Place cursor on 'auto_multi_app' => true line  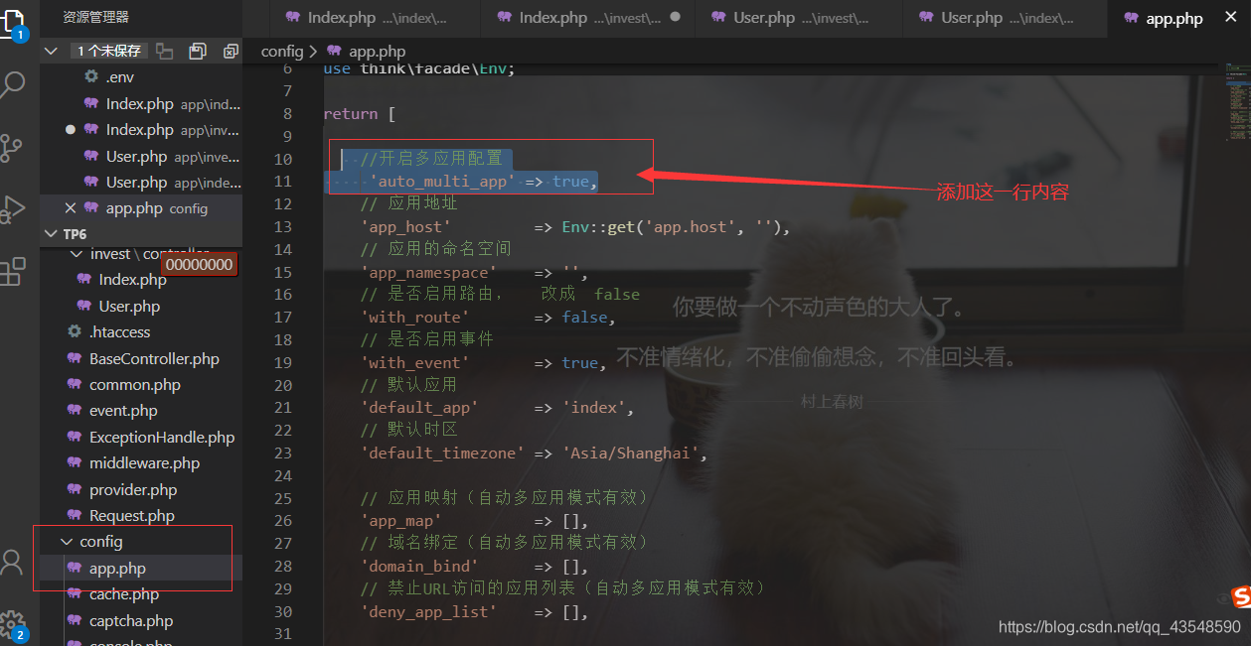[x=482, y=182]
